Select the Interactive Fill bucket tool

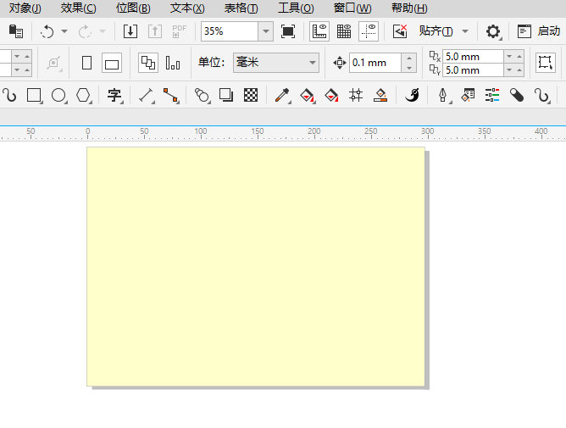[x=307, y=96]
